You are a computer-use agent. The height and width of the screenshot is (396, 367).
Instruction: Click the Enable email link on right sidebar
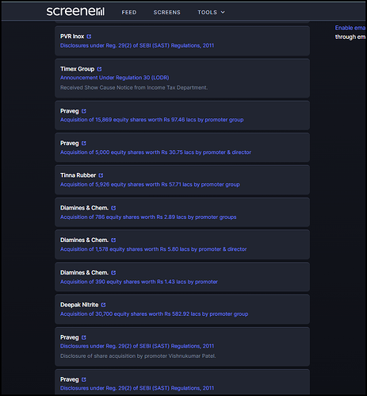[x=350, y=28]
